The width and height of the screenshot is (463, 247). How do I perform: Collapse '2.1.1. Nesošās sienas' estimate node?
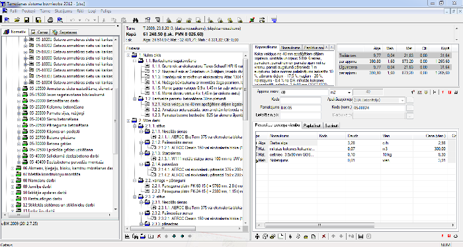tap(142, 132)
